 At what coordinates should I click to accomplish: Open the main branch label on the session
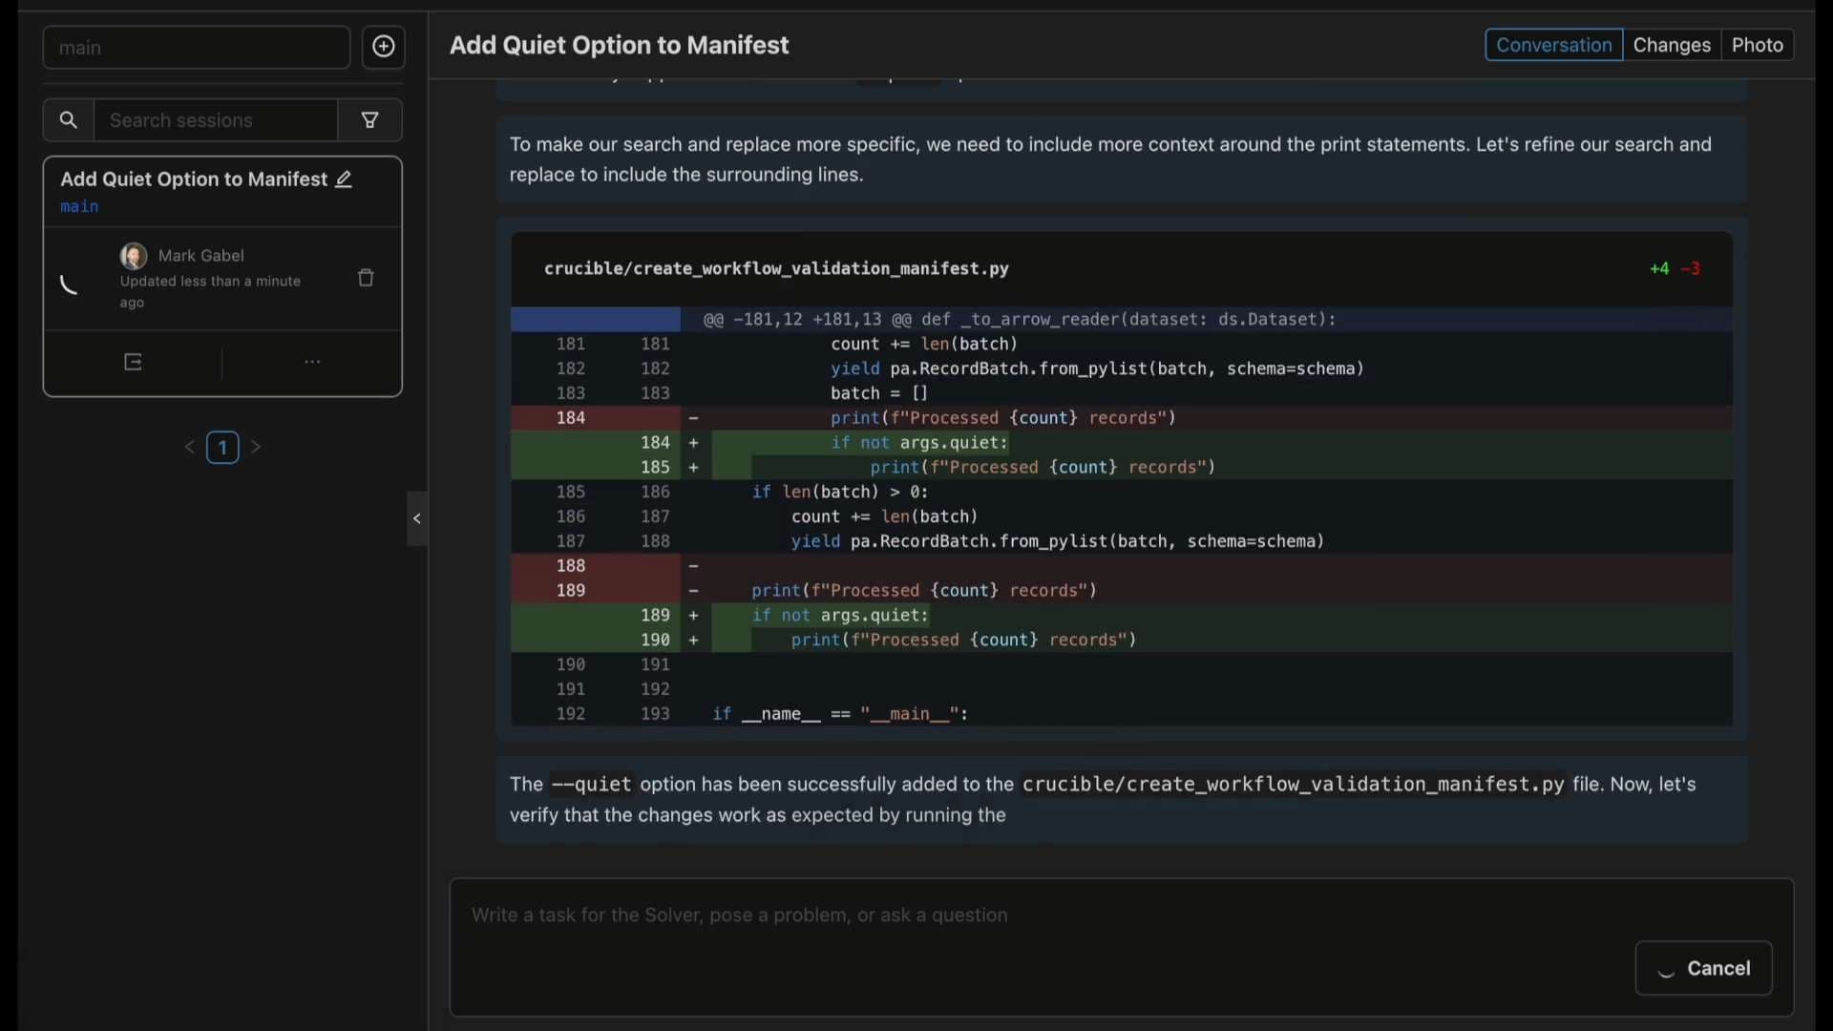coord(79,207)
